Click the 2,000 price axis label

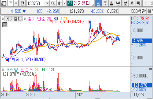pyautogui.click(x=138, y=58)
